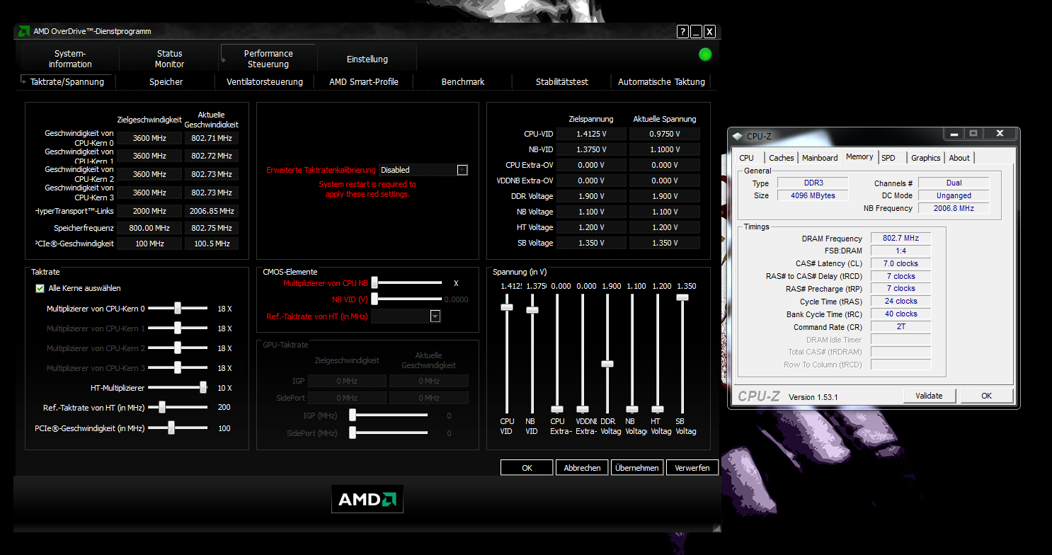Click the DRAM Frequency value 802.7 MHz
This screenshot has height=555, width=1052.
pyautogui.click(x=901, y=239)
